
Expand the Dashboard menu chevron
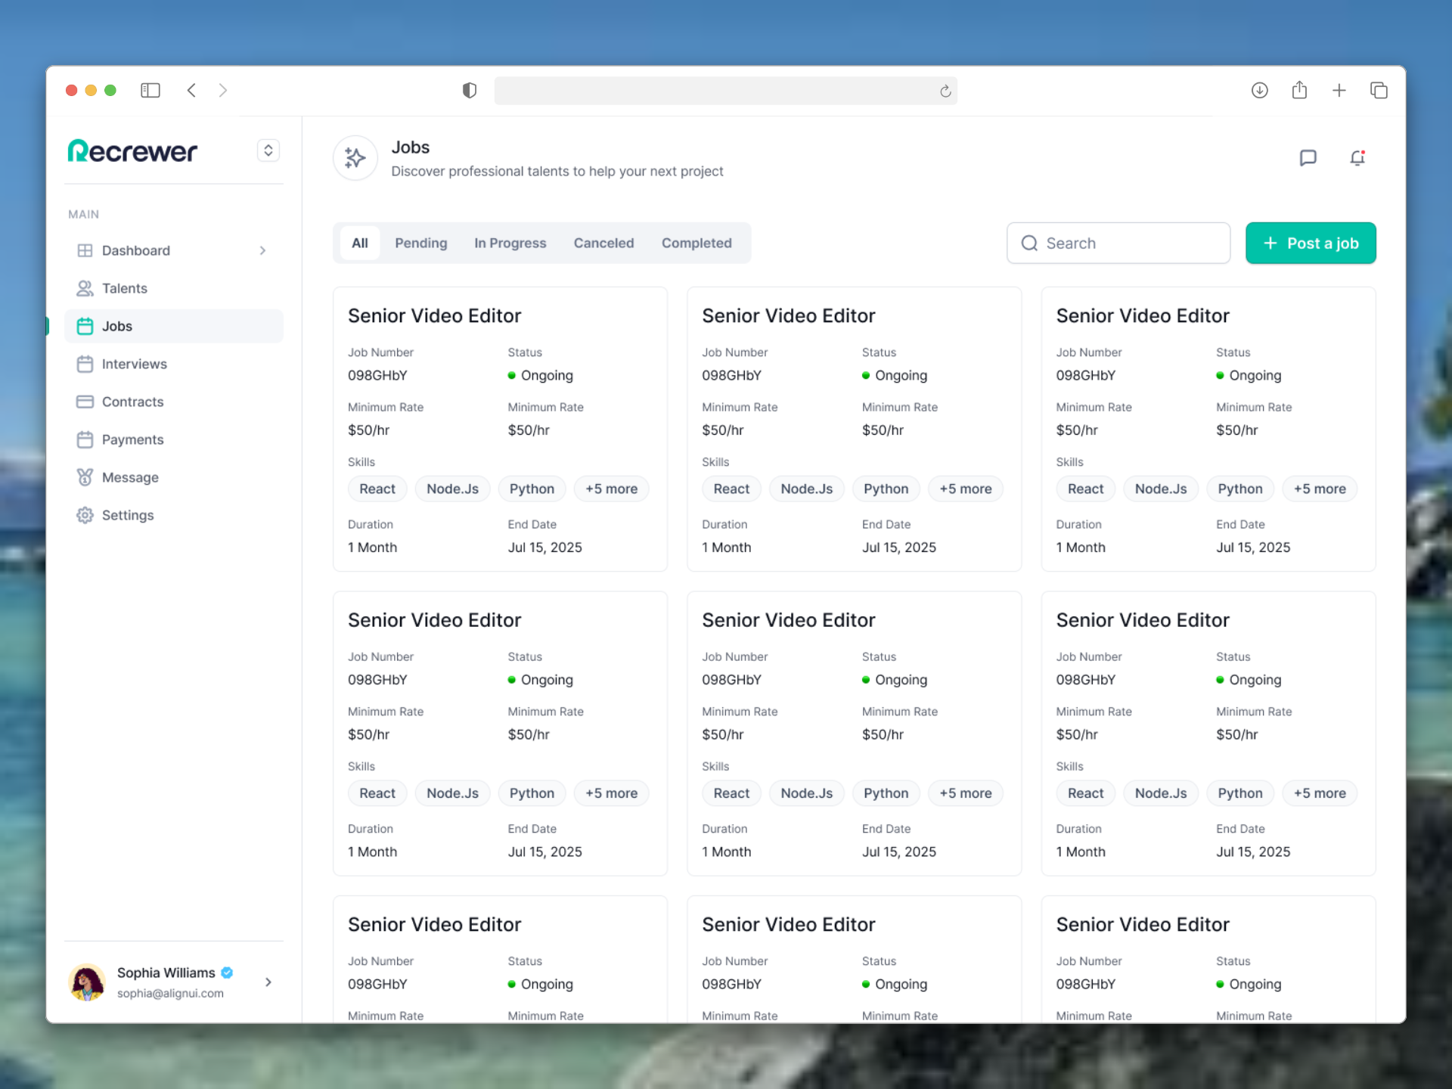(262, 250)
